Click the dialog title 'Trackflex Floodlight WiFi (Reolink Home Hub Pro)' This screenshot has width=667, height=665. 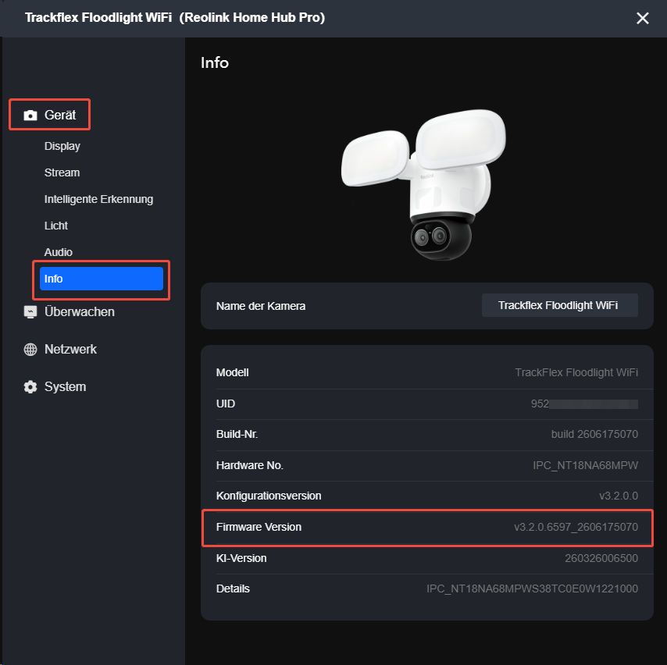coord(175,18)
